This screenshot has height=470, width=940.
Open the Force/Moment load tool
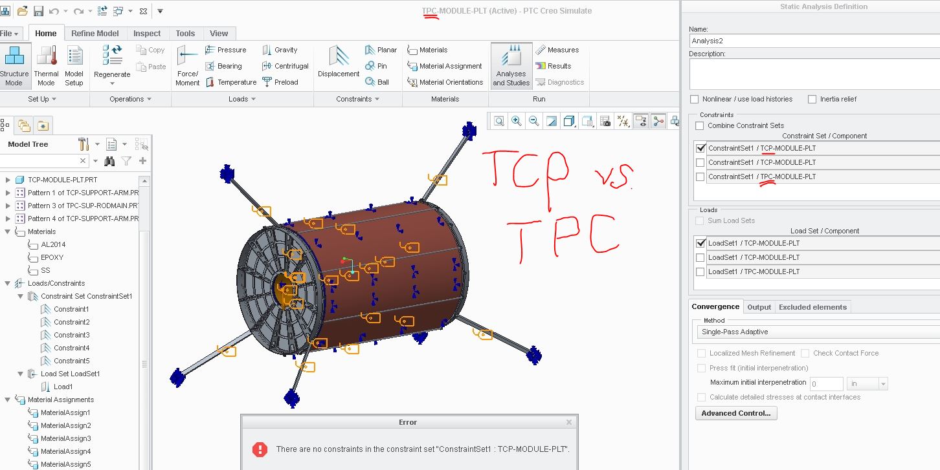[x=187, y=65]
